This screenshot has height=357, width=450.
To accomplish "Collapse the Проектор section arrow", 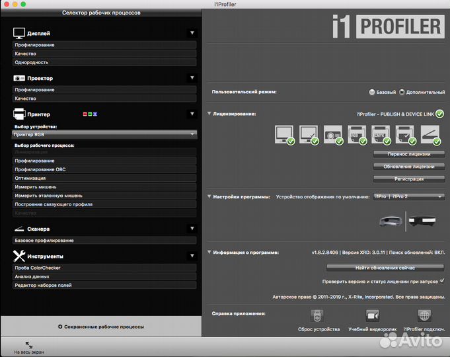I will 192,78.
